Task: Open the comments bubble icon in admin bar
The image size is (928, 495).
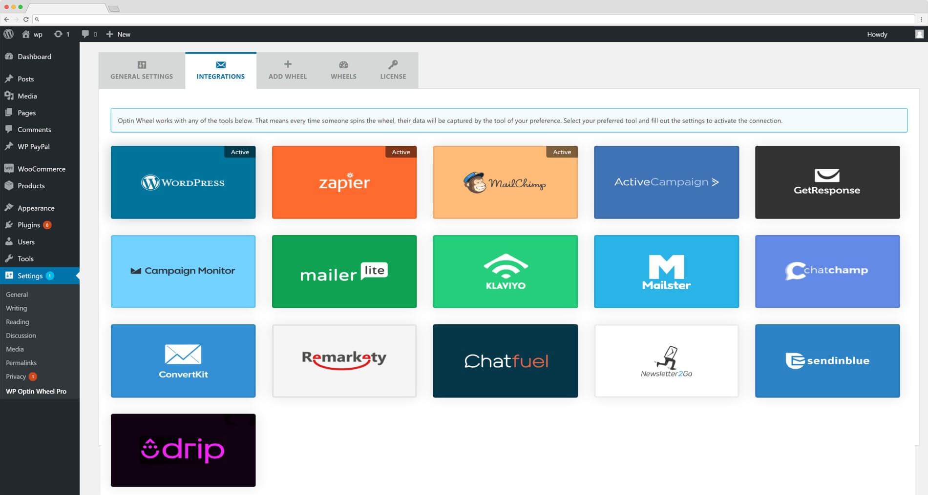Action: pyautogui.click(x=85, y=34)
